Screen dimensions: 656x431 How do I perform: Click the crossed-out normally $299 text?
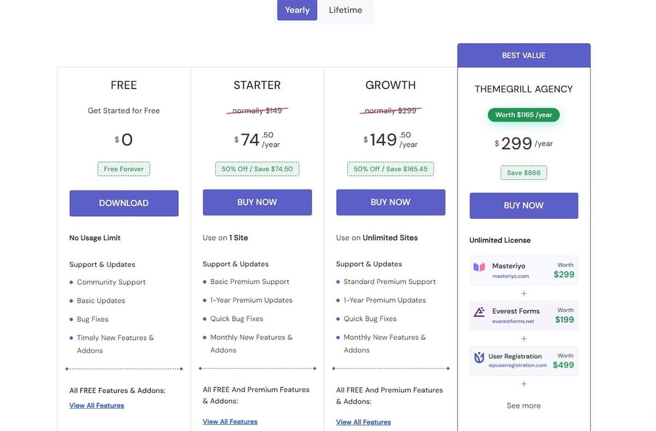point(391,111)
